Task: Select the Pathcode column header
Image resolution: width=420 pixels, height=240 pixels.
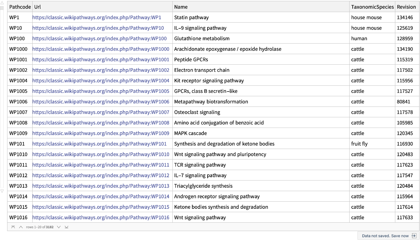Action: [20, 7]
